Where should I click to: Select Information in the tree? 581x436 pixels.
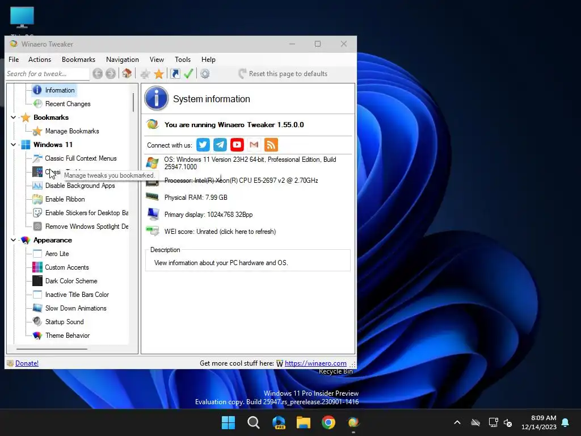tap(60, 90)
